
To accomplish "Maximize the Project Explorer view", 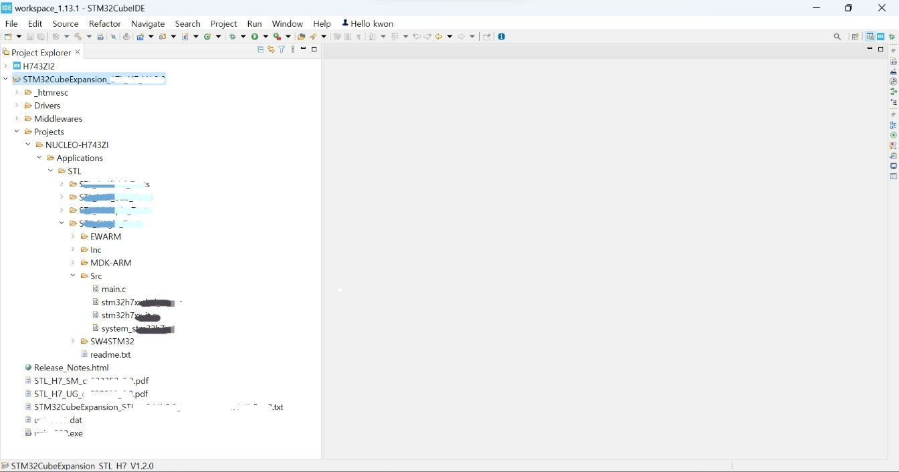I will coord(314,49).
